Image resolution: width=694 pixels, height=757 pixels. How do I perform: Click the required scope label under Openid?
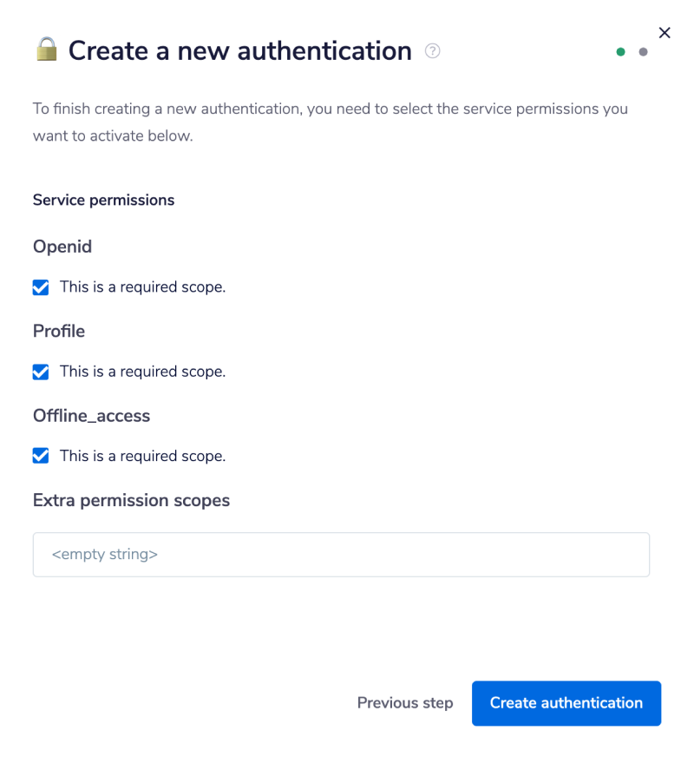142,286
